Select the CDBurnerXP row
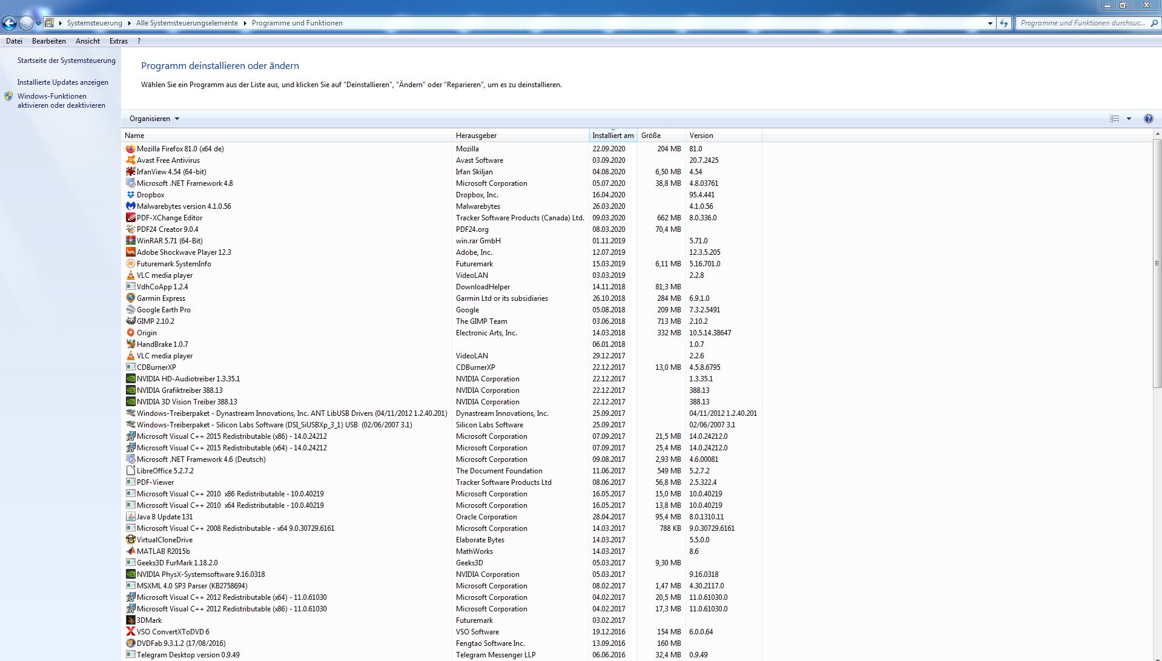1162x661 pixels. [x=442, y=367]
